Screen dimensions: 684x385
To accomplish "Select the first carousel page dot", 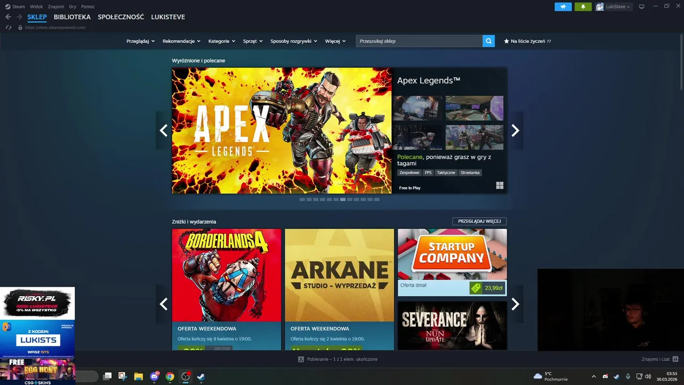I will 302,199.
